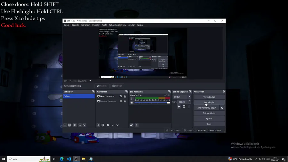This screenshot has width=288, height=162.
Task: Click the OBS preview canvas
Action: coord(143,53)
